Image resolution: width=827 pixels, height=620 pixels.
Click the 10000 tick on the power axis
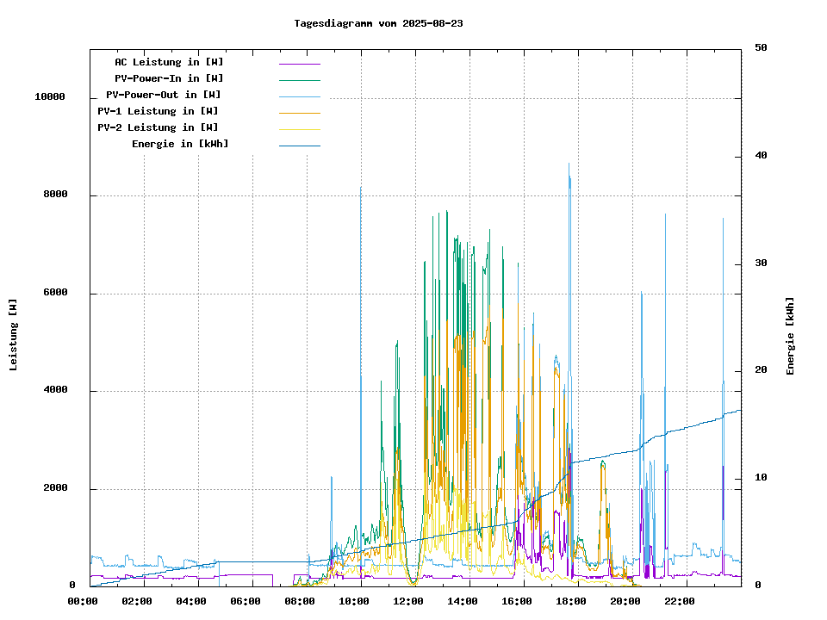50,97
